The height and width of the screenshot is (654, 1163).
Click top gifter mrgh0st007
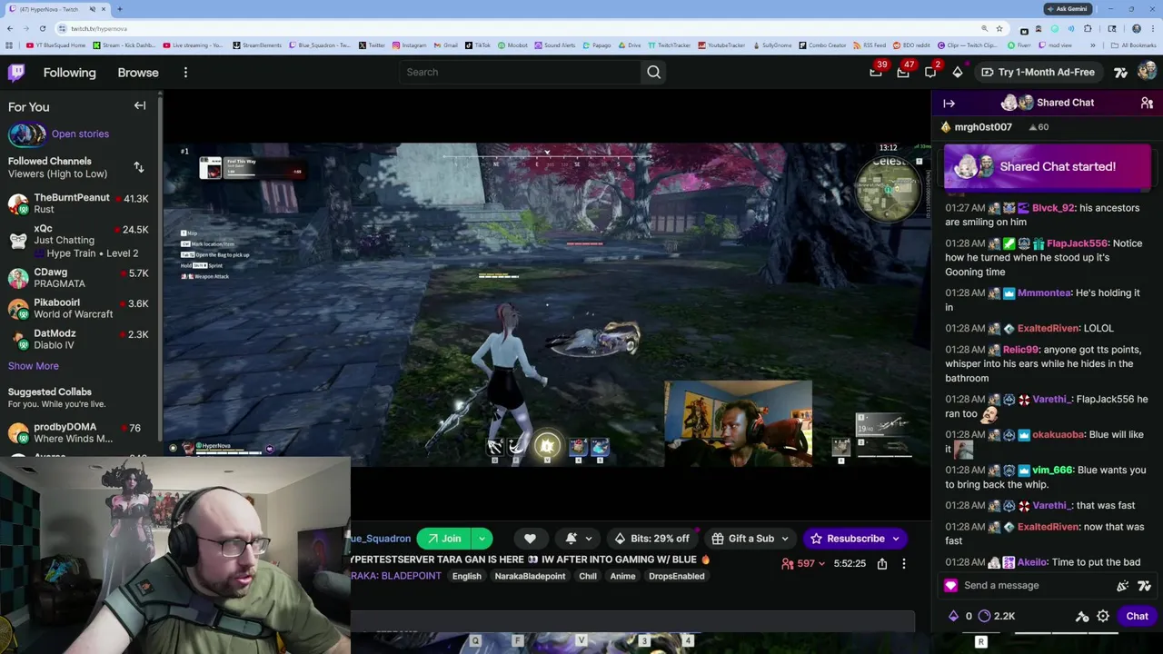(983, 127)
